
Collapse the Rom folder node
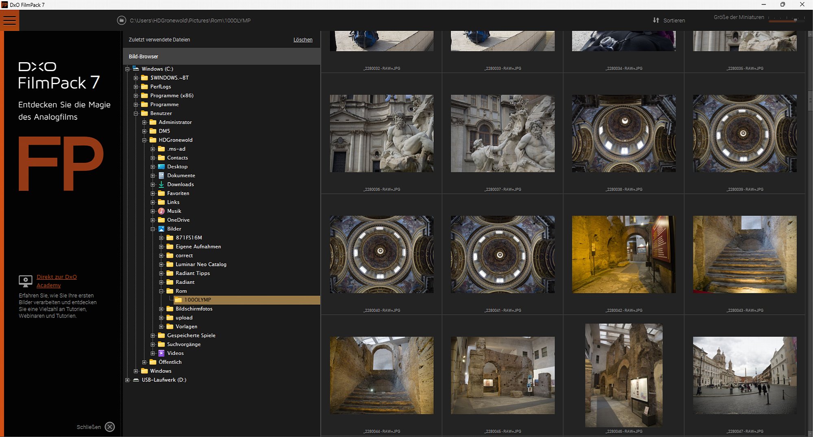pos(161,291)
